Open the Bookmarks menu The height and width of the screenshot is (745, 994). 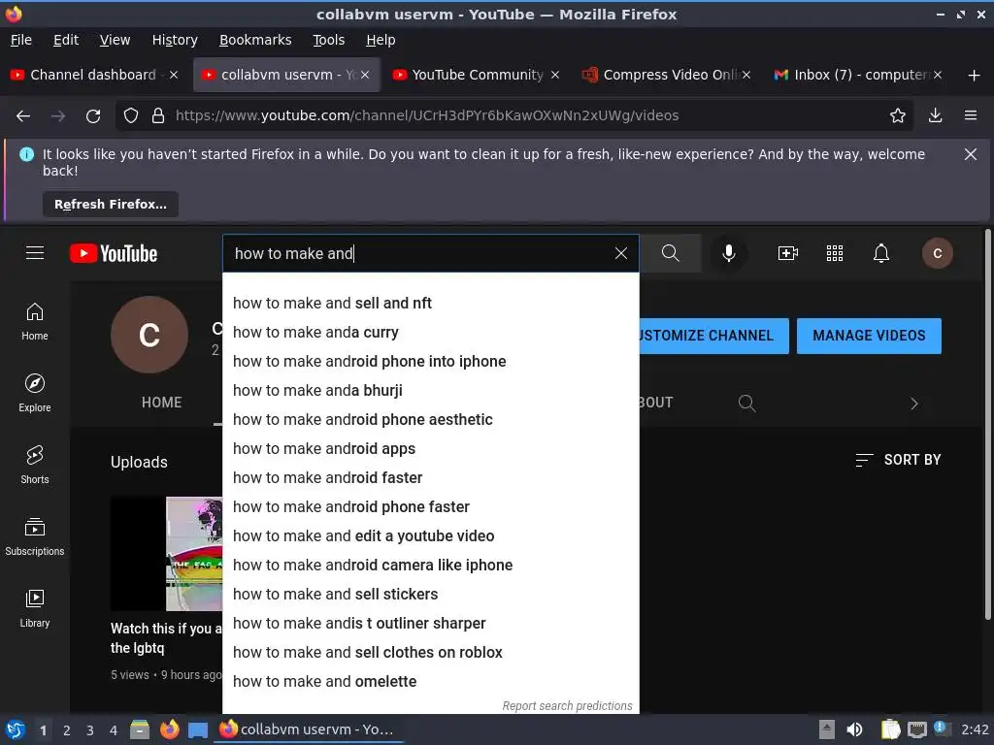[255, 40]
